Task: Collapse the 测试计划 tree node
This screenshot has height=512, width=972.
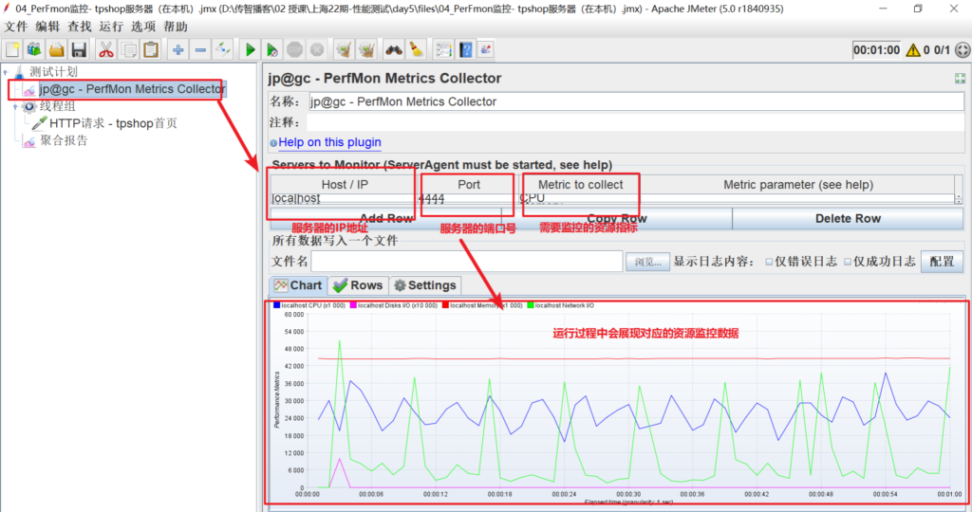Action: coord(6,72)
